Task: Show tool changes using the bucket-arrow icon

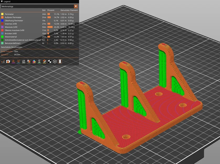Action: (29, 61)
